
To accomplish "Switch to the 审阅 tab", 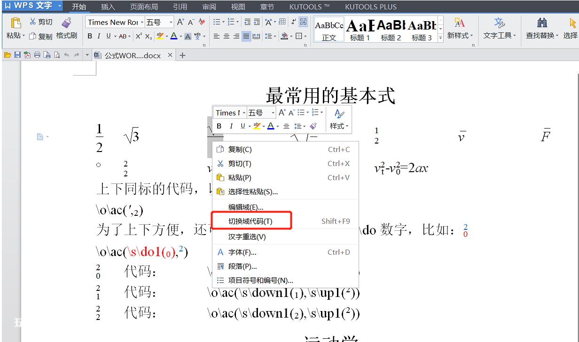I will coord(209,7).
